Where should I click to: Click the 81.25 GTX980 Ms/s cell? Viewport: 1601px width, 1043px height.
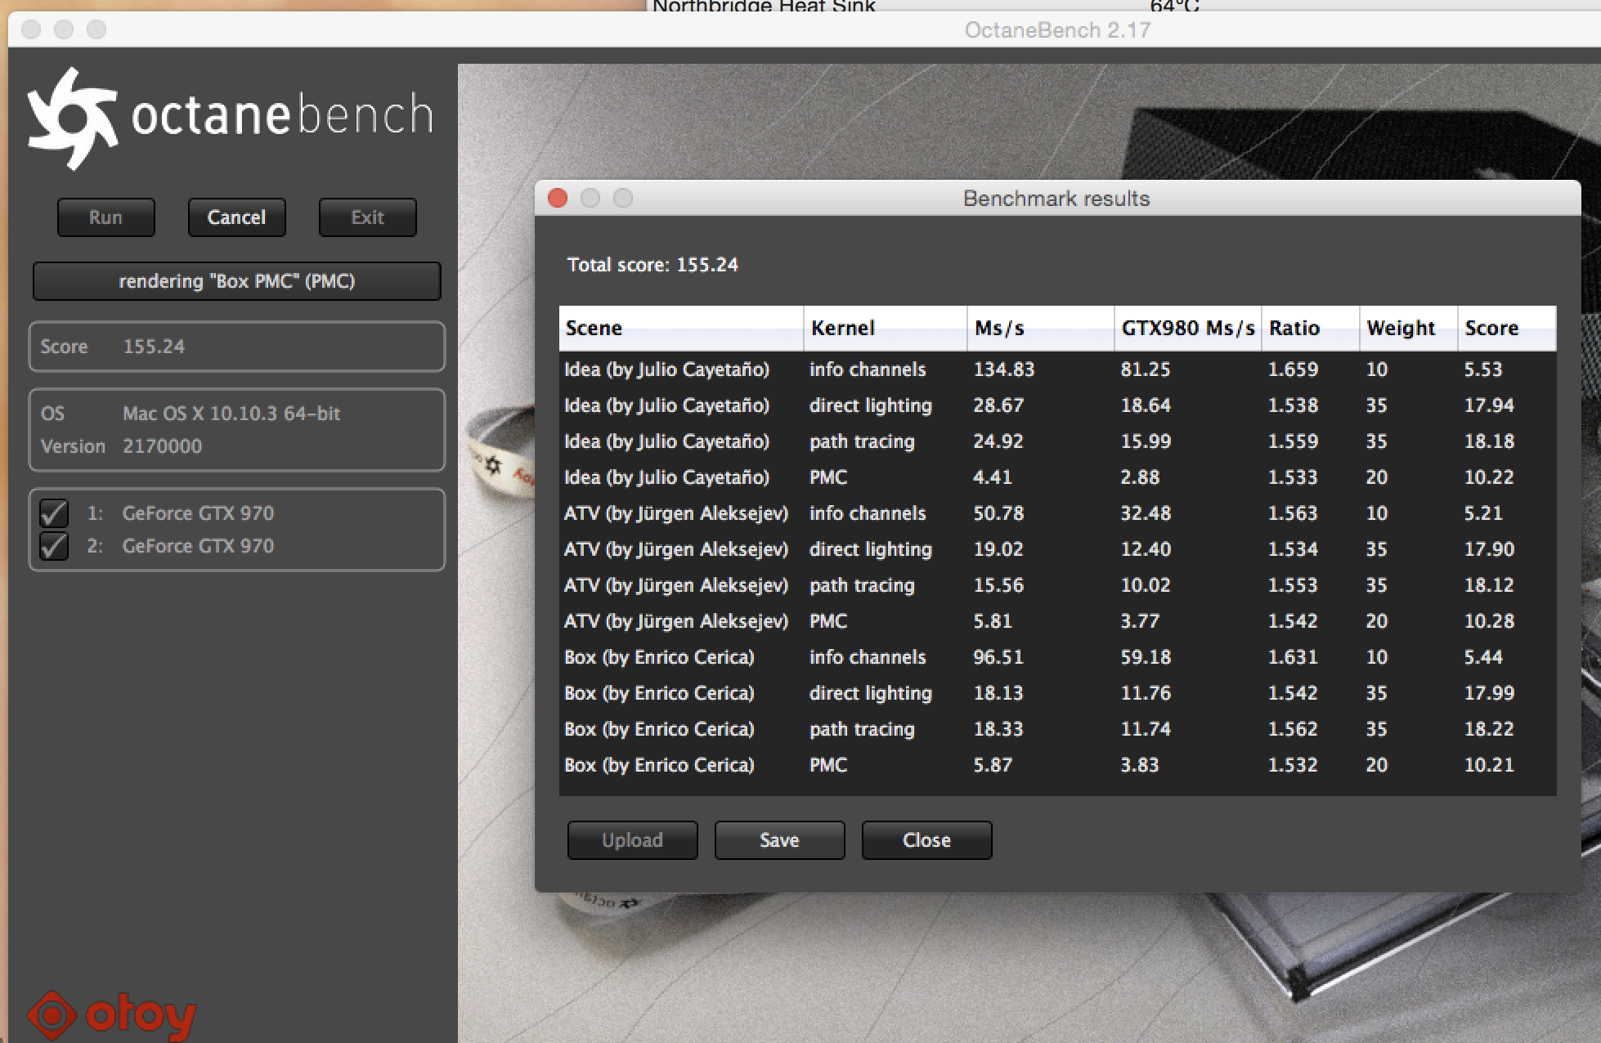[1145, 369]
